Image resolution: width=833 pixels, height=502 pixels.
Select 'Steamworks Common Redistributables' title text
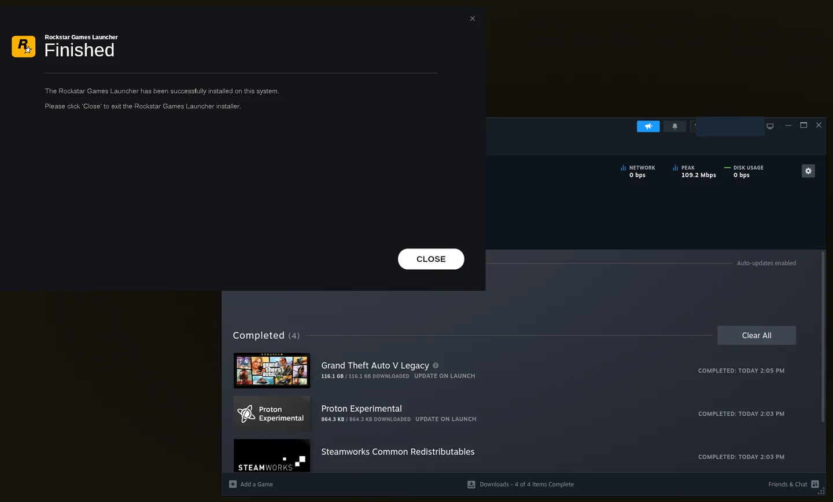(x=398, y=452)
